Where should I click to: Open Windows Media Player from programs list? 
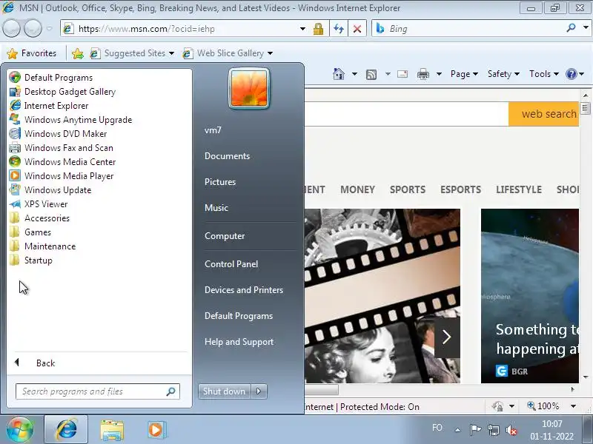click(69, 176)
